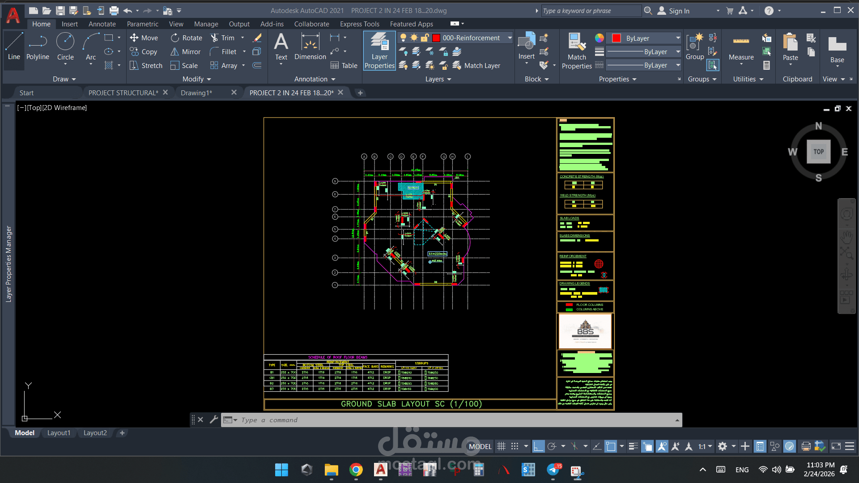The height and width of the screenshot is (483, 859).
Task: Toggle Ortho mode in status bar
Action: (x=538, y=446)
